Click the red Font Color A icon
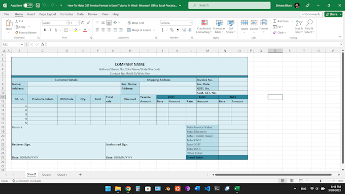The width and height of the screenshot is (345, 194). pyautogui.click(x=85, y=30)
